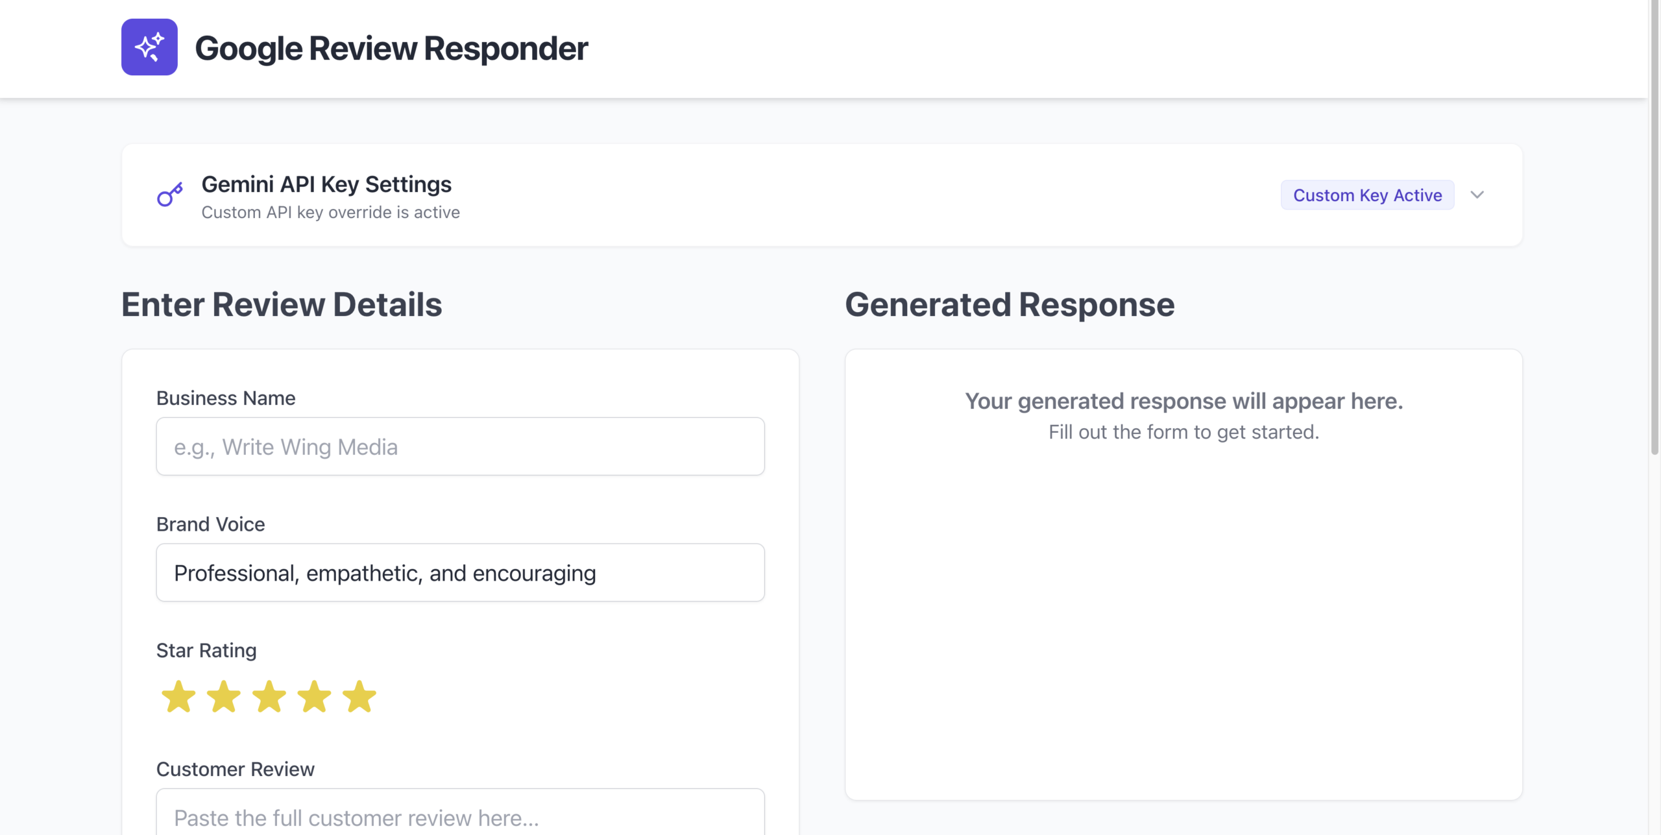Click the page vertical scrollbar
The image size is (1661, 835).
pyautogui.click(x=1655, y=227)
